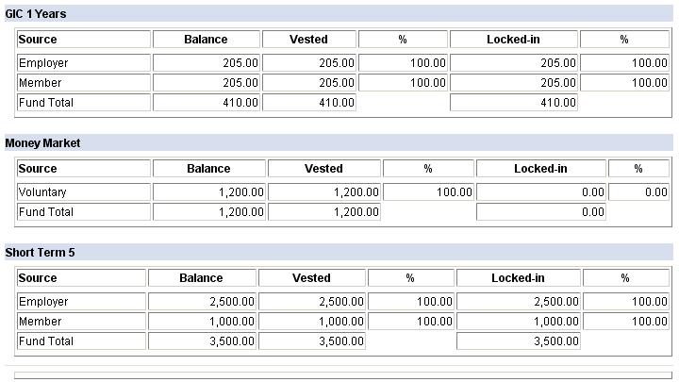Select Voluntary row label in Money Market

coord(84,191)
